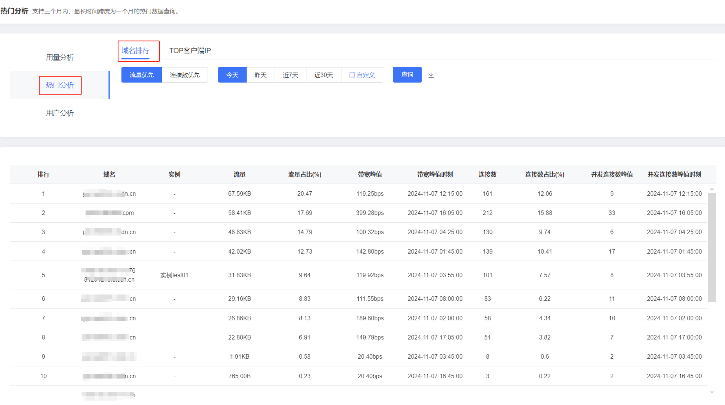The image size is (725, 405).
Task: Click the 2024-11-07 17:00:00 concurrent peak time
Action: [674, 337]
